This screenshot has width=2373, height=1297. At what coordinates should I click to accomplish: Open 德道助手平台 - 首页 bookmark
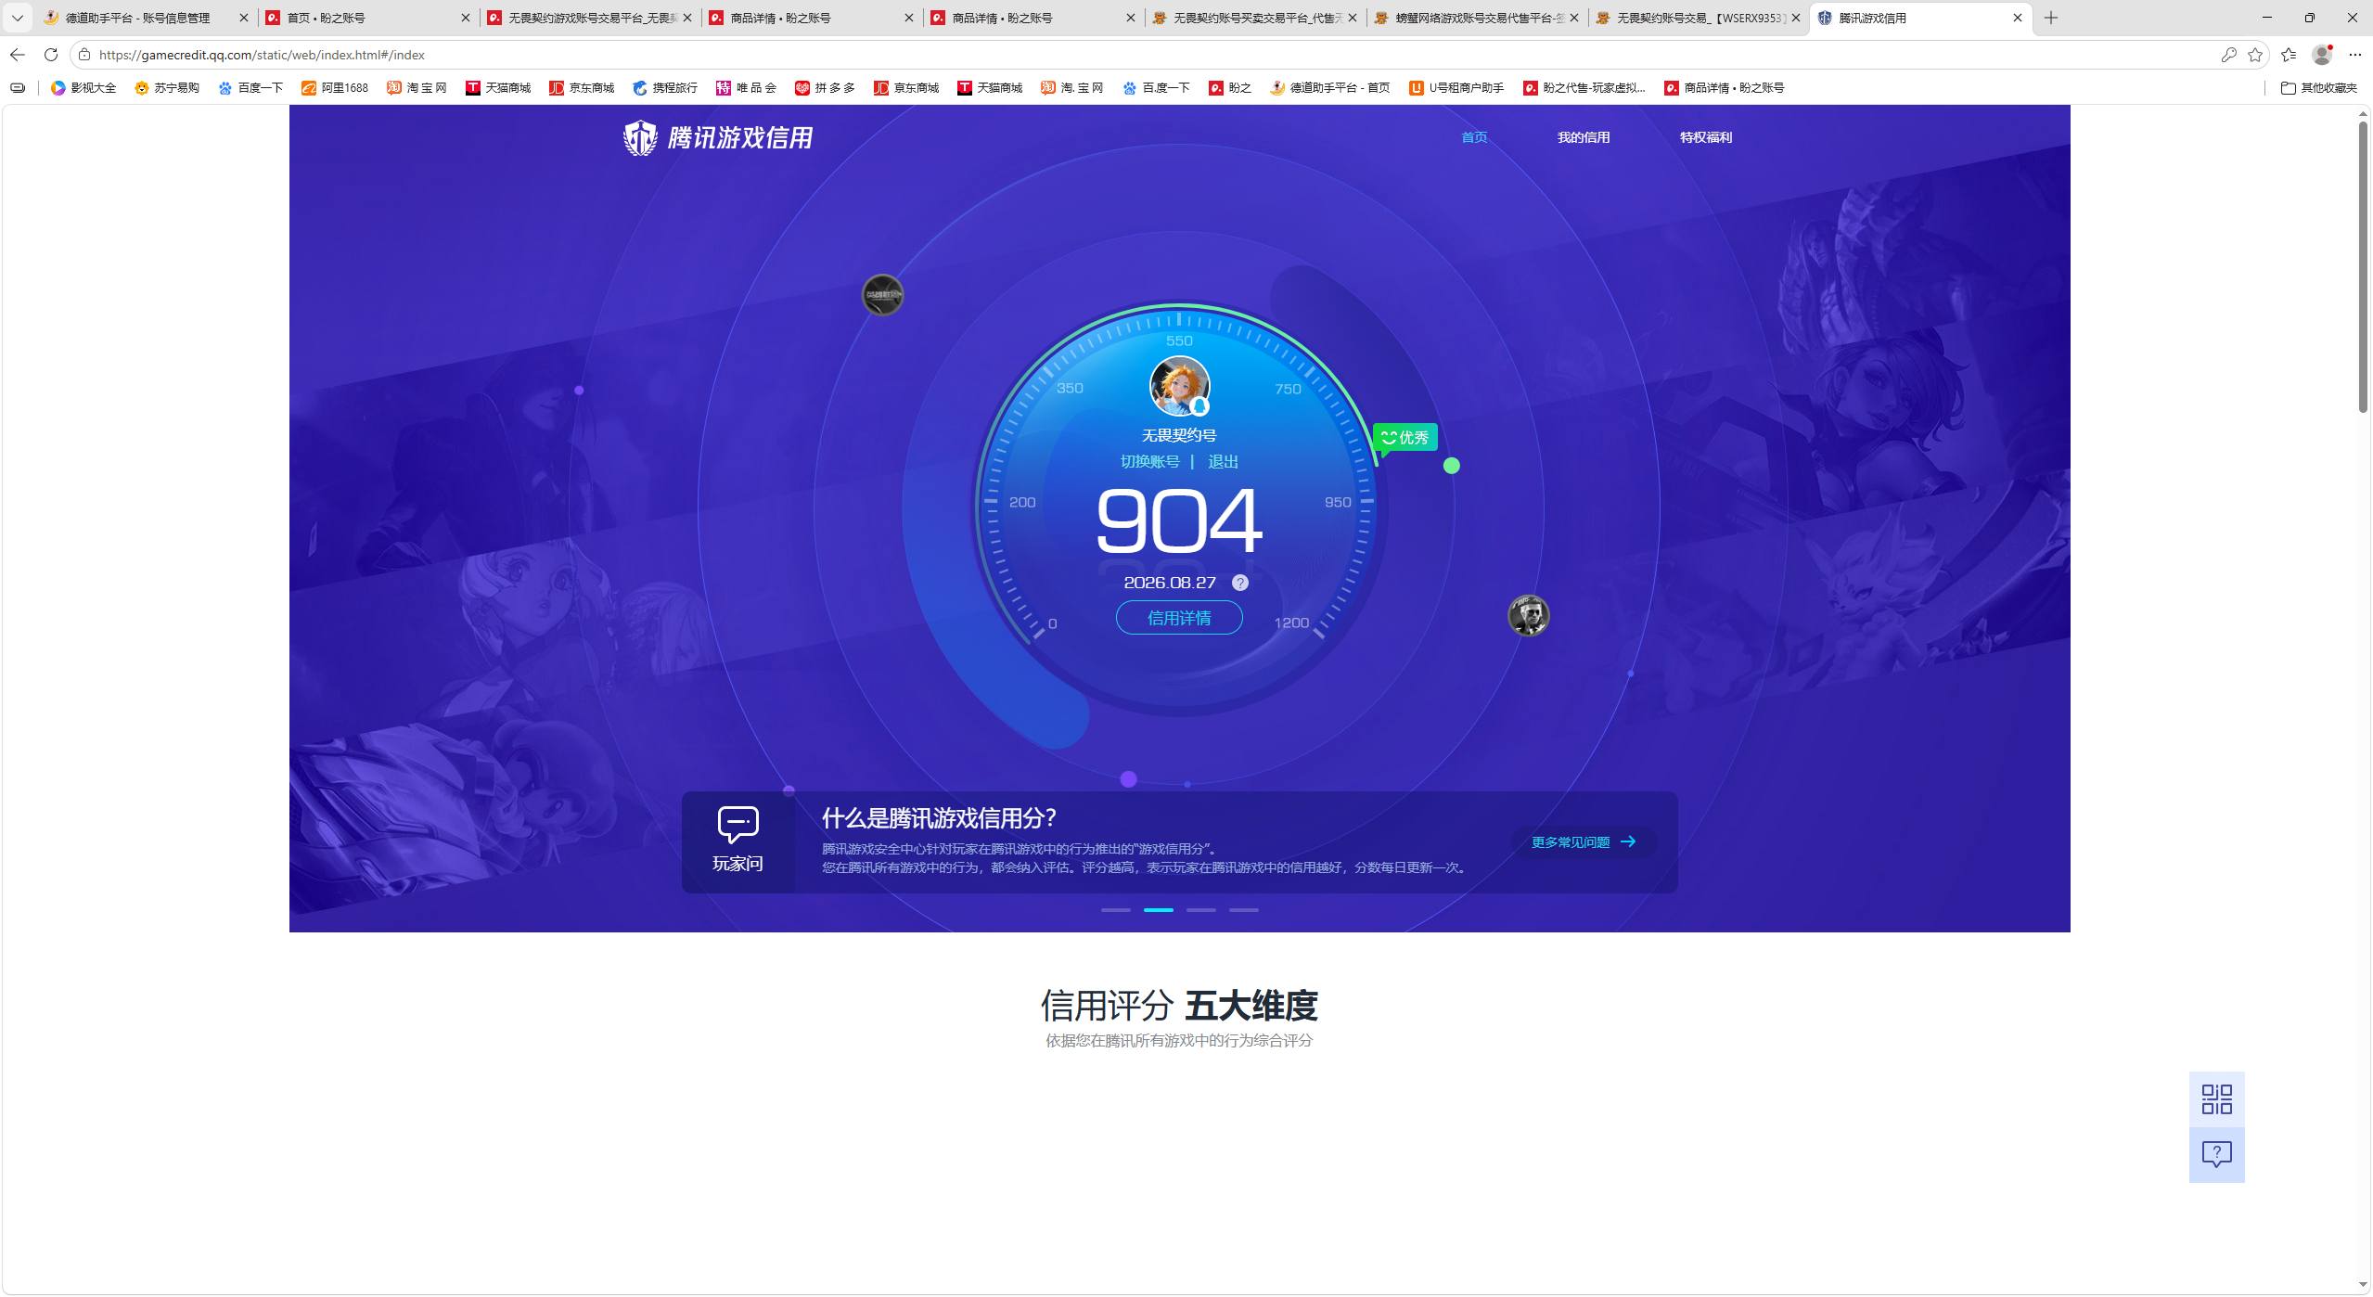tap(1329, 88)
